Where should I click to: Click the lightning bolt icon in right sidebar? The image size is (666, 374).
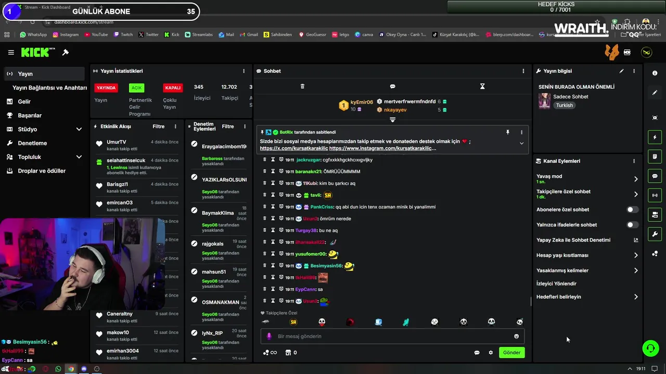655,137
